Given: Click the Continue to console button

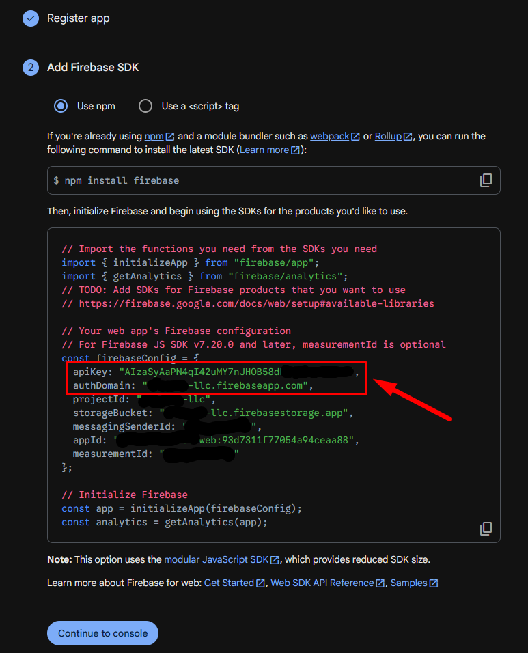Looking at the screenshot, I should click(103, 633).
